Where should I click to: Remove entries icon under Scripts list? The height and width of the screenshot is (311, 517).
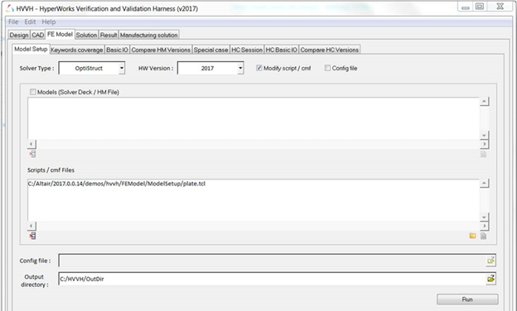pyautogui.click(x=32, y=236)
